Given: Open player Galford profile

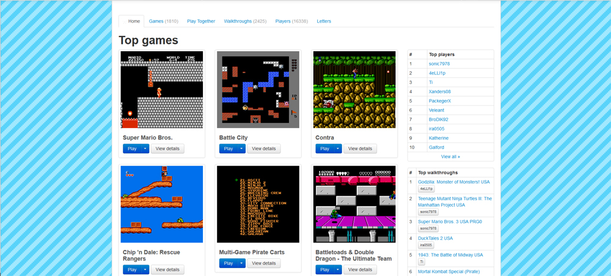Looking at the screenshot, I should coord(436,147).
